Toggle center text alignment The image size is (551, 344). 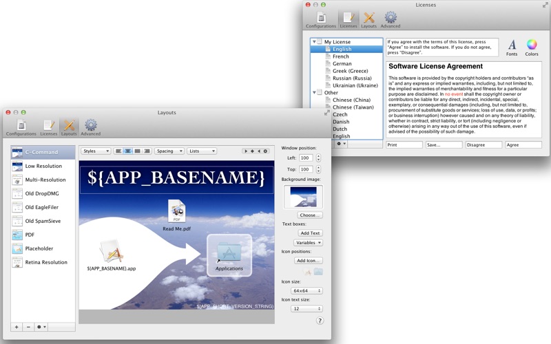[128, 151]
